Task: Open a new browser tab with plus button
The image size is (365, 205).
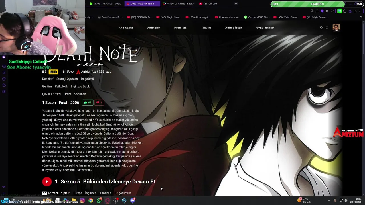Action: tap(236, 3)
